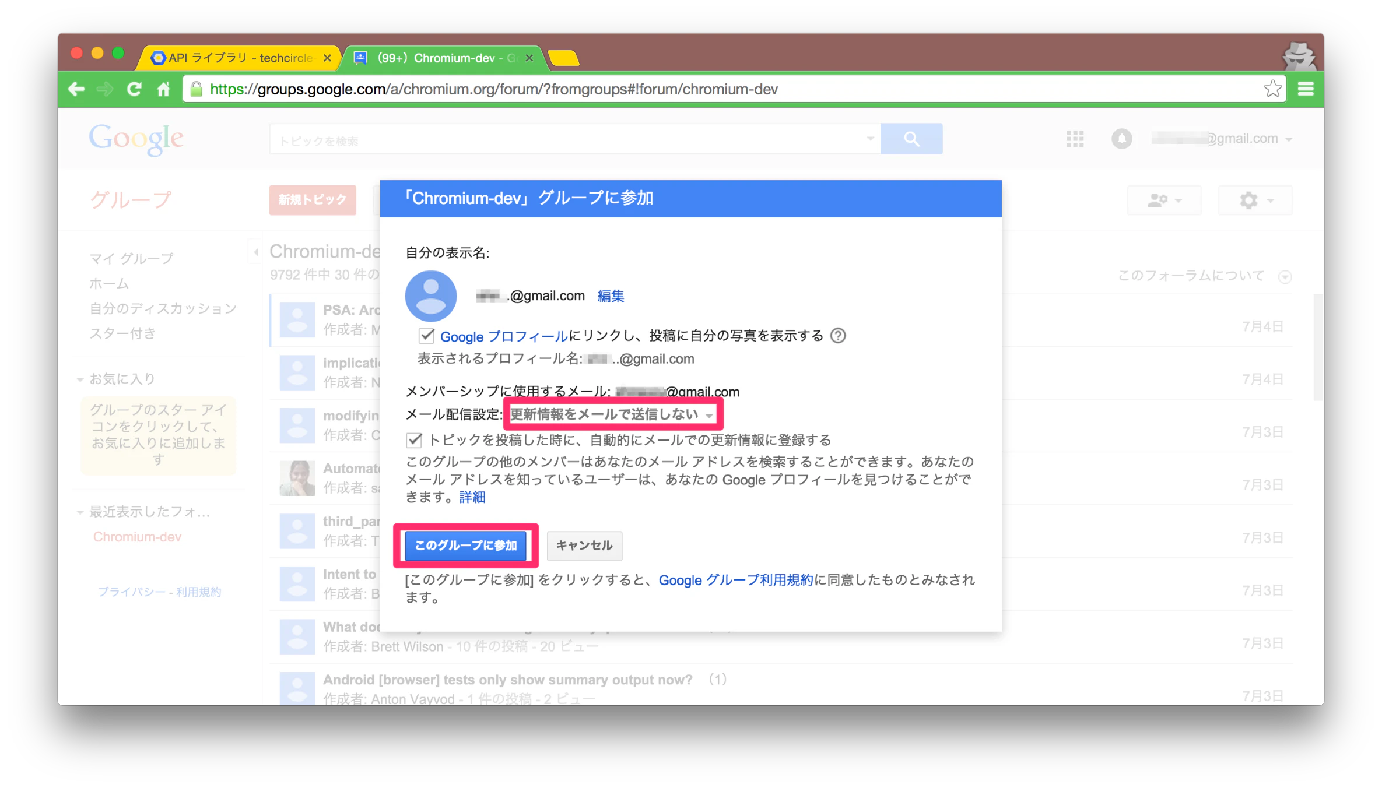The height and width of the screenshot is (788, 1382).
Task: Go to the browser home icon
Action: (x=164, y=89)
